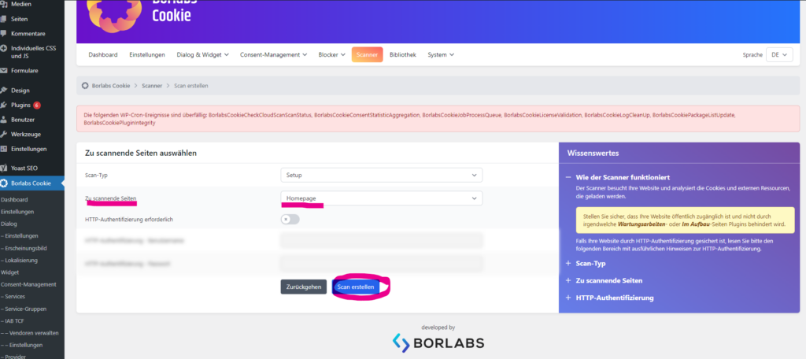Open the Design brush icon in sidebar
The image size is (806, 359).
(x=5, y=90)
